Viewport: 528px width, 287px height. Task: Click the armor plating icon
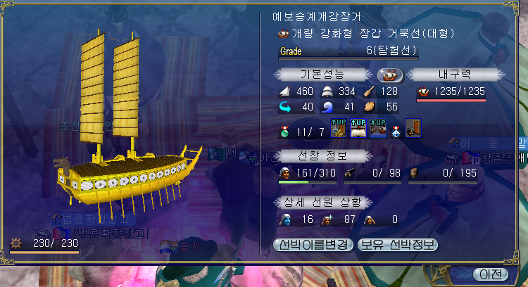(370, 108)
